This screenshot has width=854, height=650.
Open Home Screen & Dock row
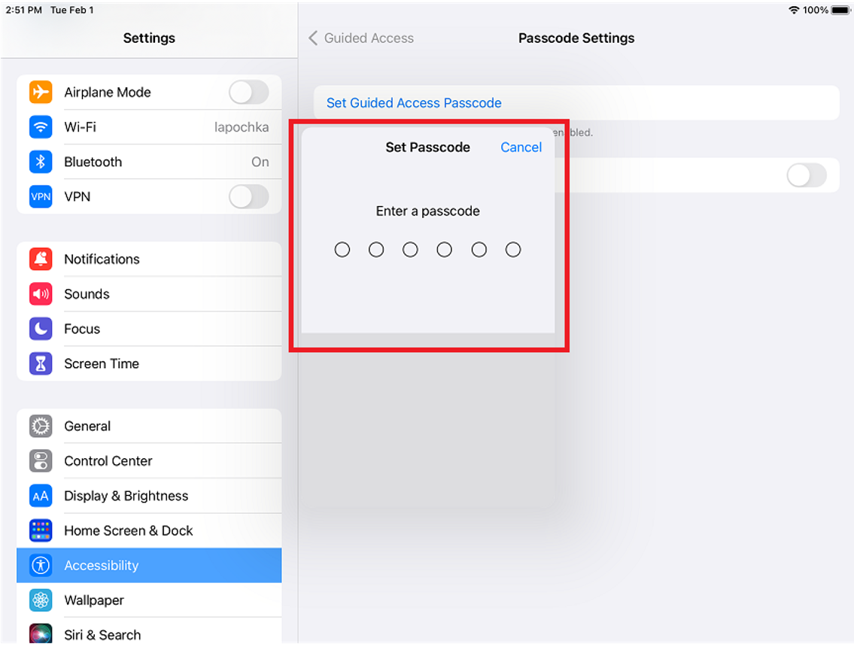(149, 531)
